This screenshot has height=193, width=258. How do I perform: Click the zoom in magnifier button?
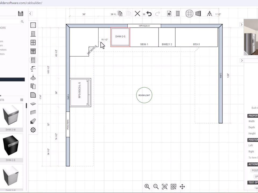pyautogui.click(x=147, y=187)
